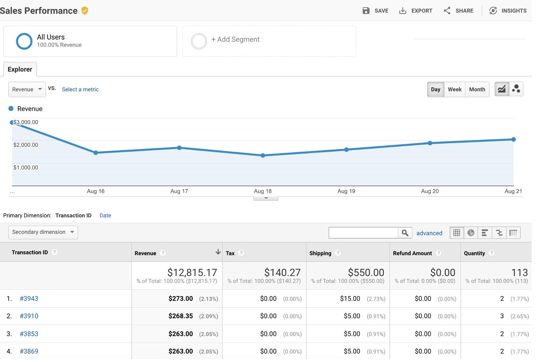The width and height of the screenshot is (539, 362).
Task: Switch to motion chart view
Action: tap(516, 89)
